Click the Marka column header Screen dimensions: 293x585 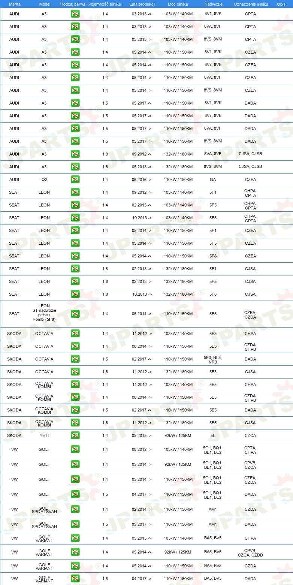pos(15,4)
